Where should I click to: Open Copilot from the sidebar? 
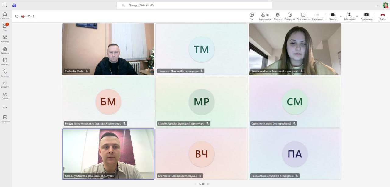tap(5, 96)
